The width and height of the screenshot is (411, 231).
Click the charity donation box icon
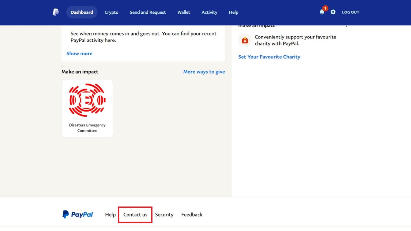(x=245, y=40)
